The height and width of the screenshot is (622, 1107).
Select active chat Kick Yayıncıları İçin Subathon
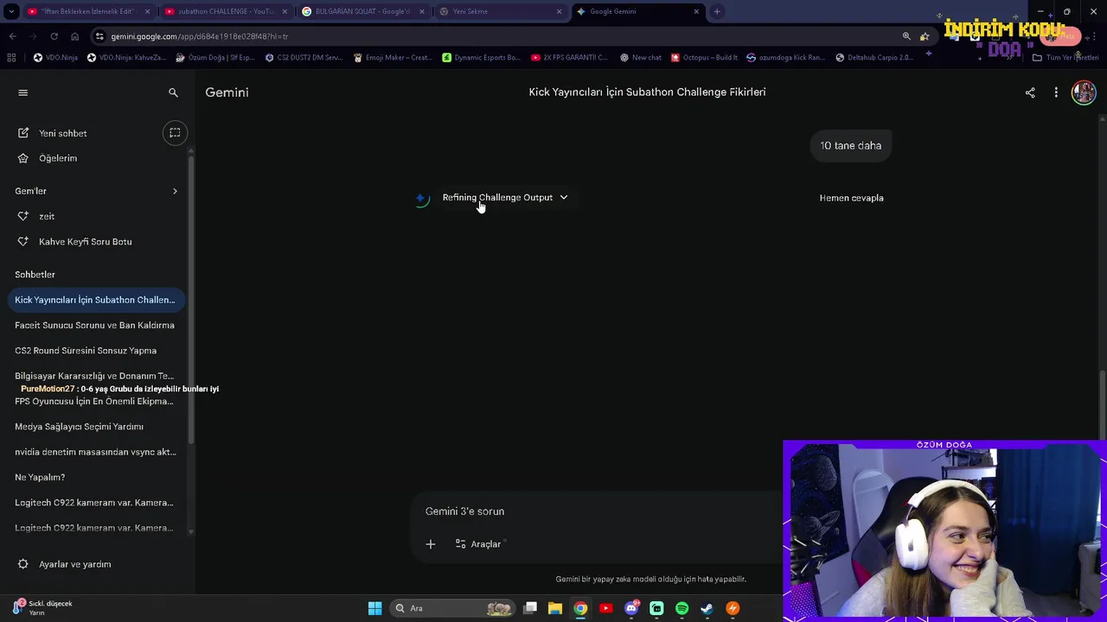(95, 300)
